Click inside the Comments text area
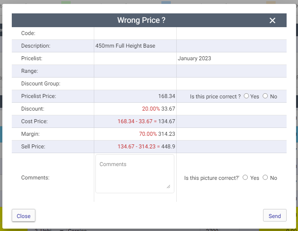This screenshot has height=231, width=298. pyautogui.click(x=135, y=174)
